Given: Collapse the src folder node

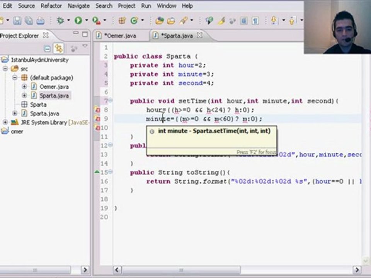Looking at the screenshot, I should click(x=5, y=69).
